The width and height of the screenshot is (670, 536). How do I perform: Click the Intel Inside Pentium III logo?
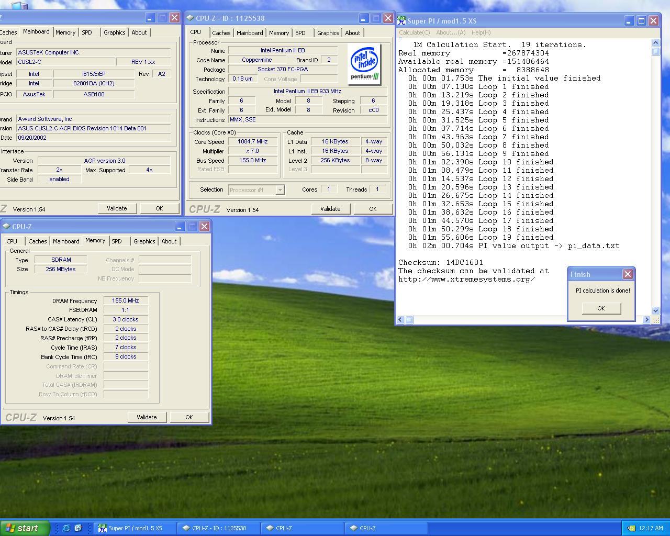(364, 64)
